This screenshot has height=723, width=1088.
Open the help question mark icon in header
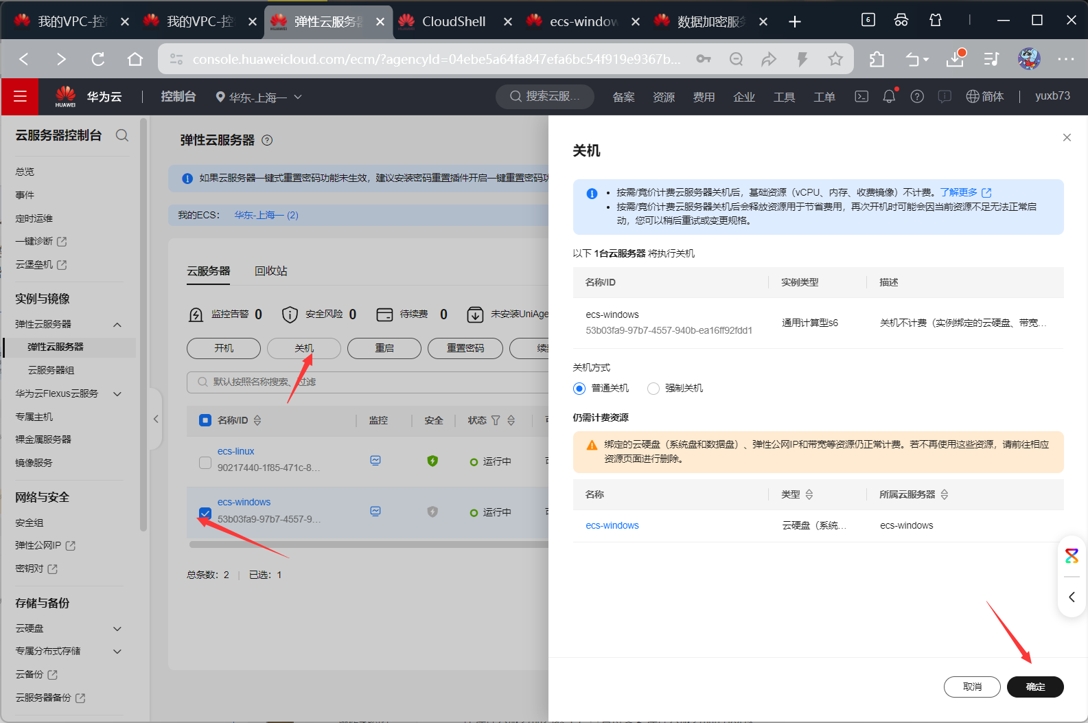pyautogui.click(x=917, y=97)
